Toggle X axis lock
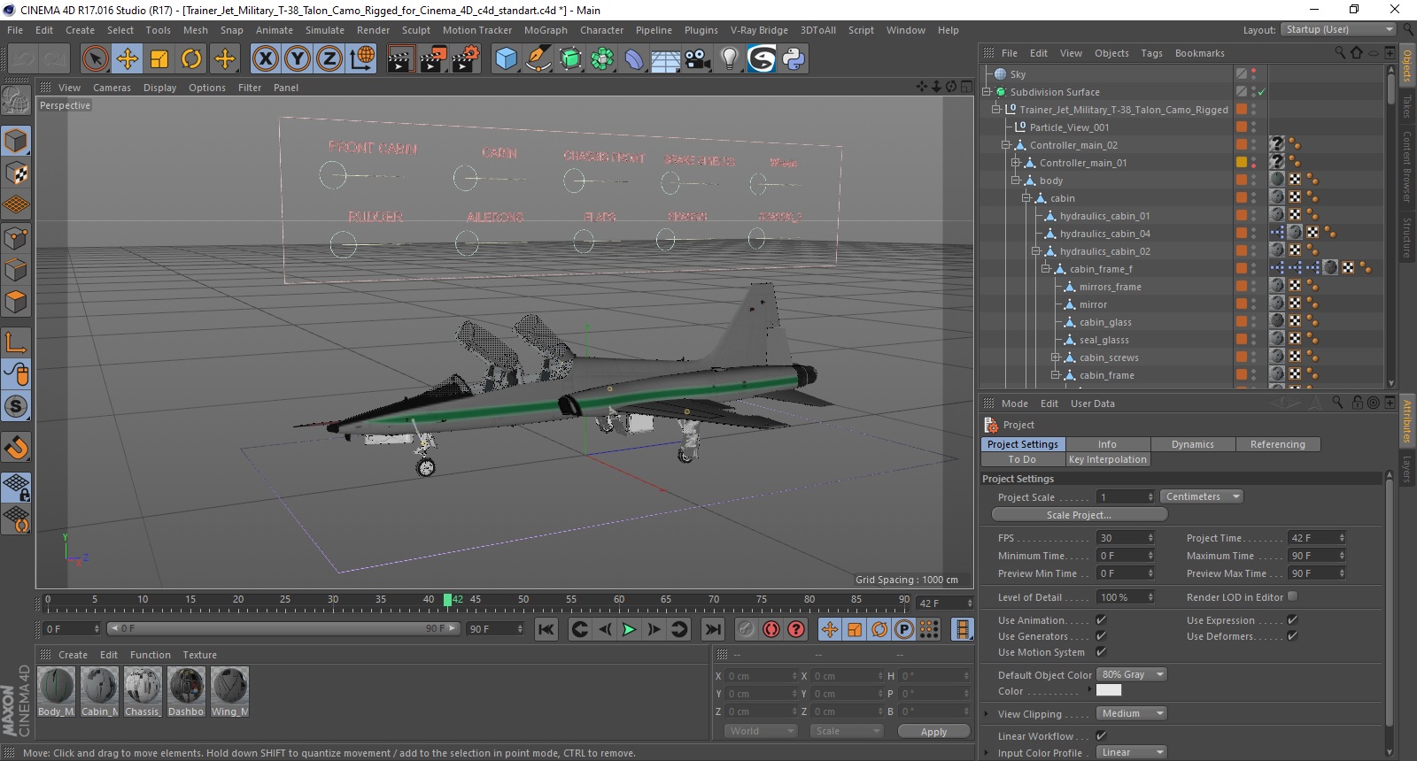The width and height of the screenshot is (1417, 761). coord(266,59)
